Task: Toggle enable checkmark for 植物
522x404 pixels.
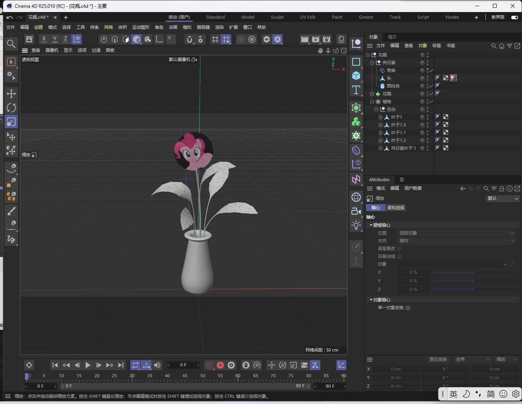Action: (x=431, y=101)
